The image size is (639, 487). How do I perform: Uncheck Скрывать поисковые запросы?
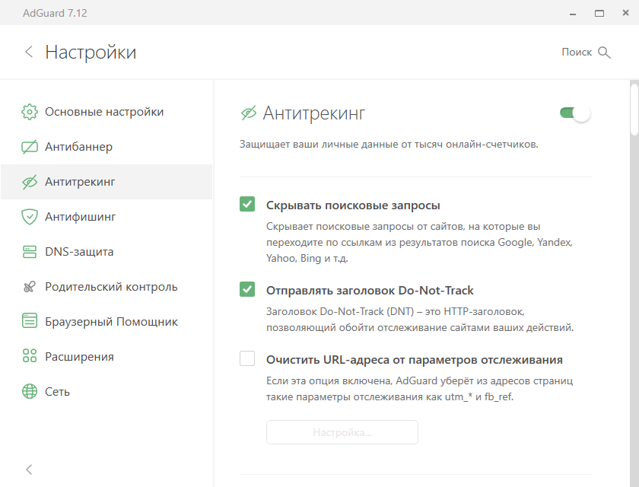click(x=247, y=203)
